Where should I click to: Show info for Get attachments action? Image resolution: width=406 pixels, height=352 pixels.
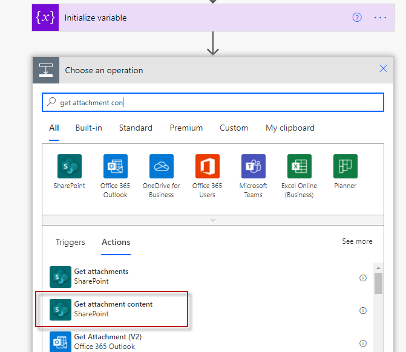[x=363, y=278]
